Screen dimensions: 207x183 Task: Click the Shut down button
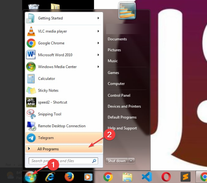coord(117,161)
